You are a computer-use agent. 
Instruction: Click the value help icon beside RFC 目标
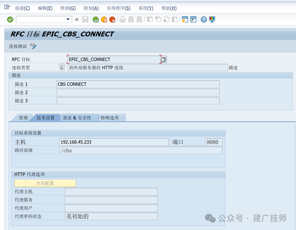(163, 59)
